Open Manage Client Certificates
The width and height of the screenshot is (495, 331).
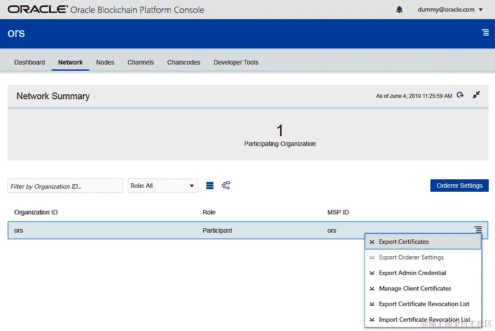pyautogui.click(x=423, y=288)
